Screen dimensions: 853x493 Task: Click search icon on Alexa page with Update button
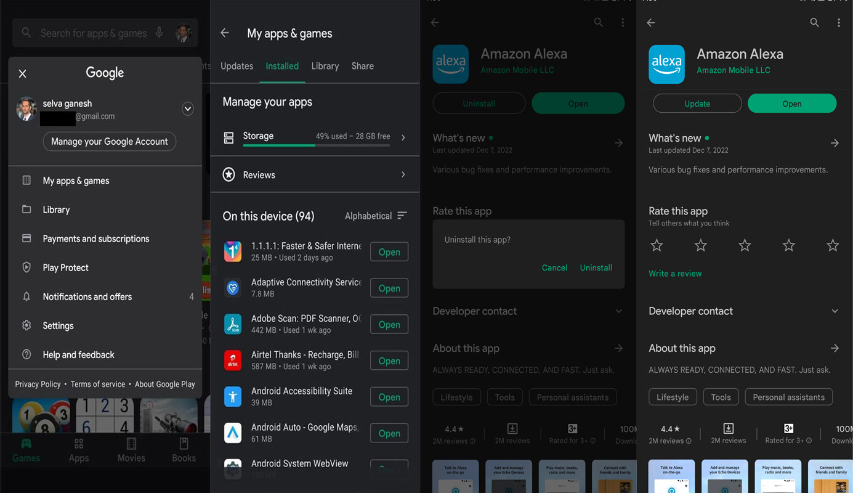(x=814, y=23)
